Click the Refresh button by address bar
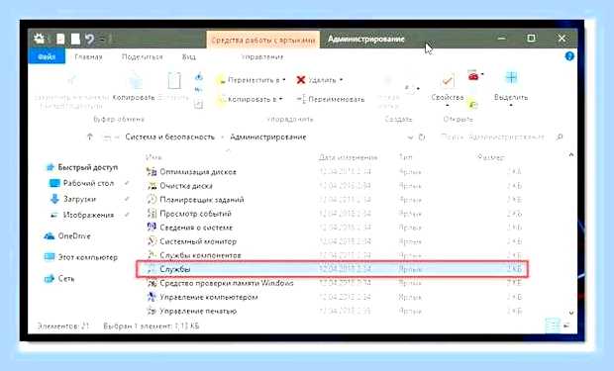 (422, 138)
